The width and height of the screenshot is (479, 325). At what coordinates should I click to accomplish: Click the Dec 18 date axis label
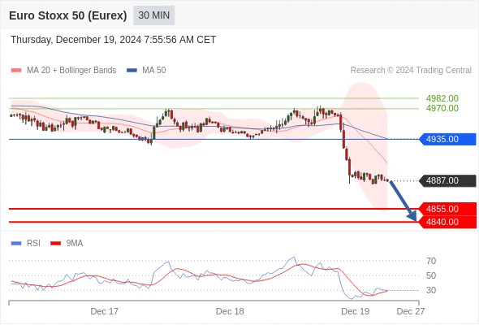point(230,311)
